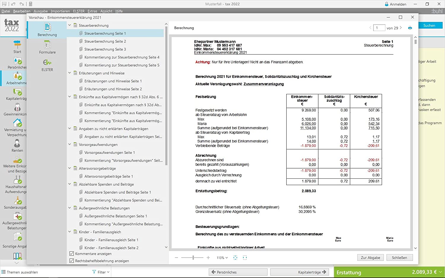This screenshot has height=278, width=445.
Task: Open the Datei menu
Action: (x=6, y=11)
